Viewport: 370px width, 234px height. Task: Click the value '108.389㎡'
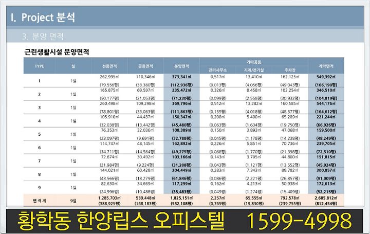coord(181,130)
